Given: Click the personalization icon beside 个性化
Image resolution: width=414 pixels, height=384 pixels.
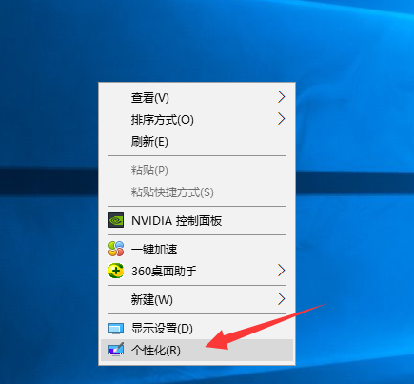Looking at the screenshot, I should tap(116, 349).
